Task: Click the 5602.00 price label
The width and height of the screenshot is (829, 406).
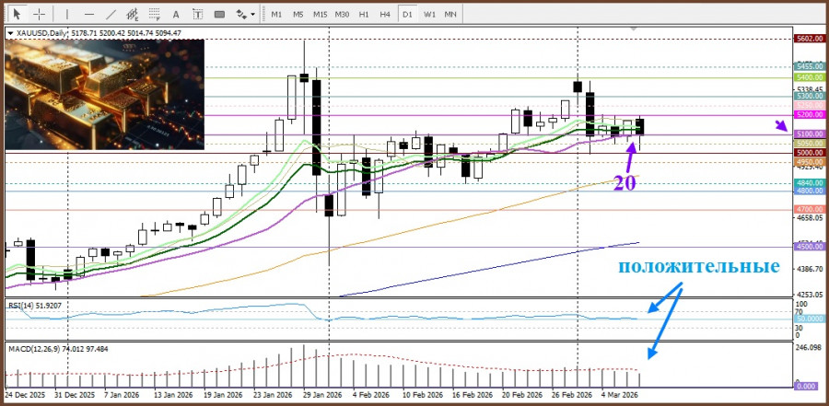Action: click(x=811, y=39)
